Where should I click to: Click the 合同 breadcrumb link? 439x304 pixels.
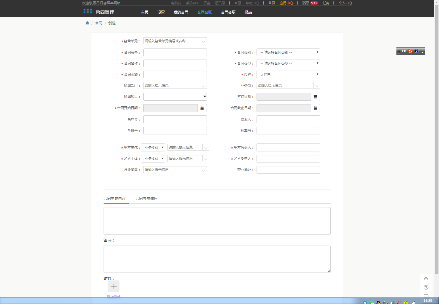(x=99, y=23)
